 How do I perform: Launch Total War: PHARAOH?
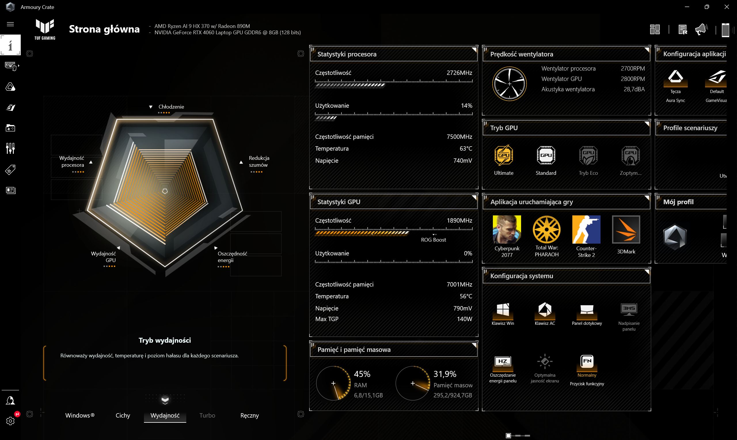pyautogui.click(x=546, y=236)
